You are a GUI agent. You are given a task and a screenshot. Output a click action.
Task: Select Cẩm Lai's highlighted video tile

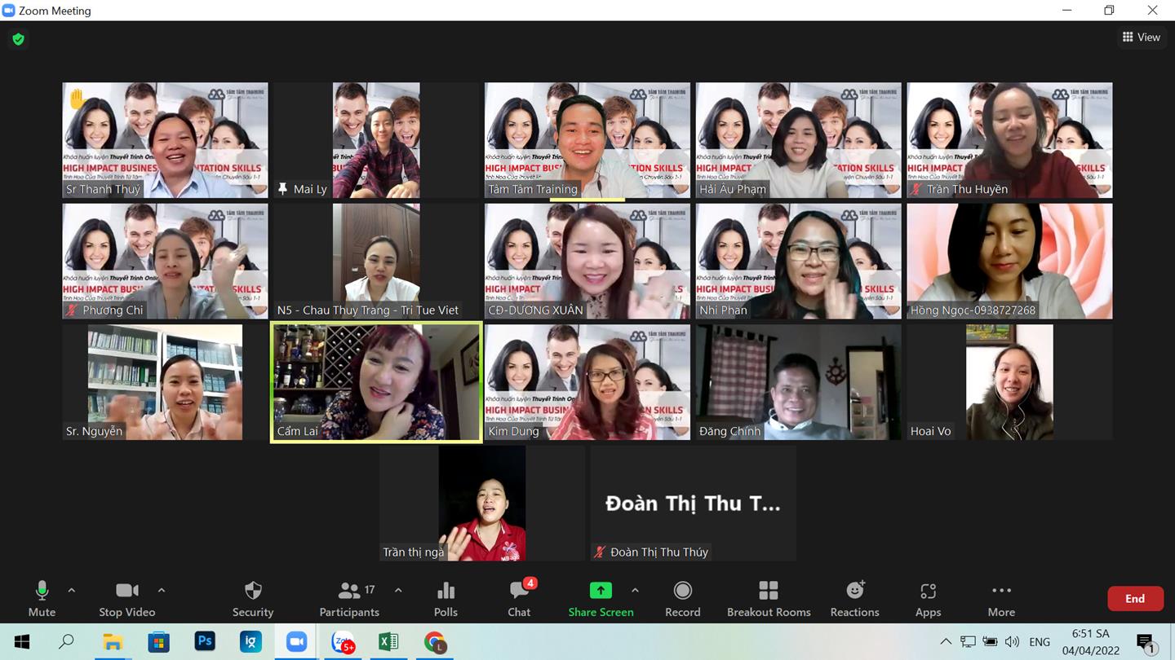pos(376,382)
